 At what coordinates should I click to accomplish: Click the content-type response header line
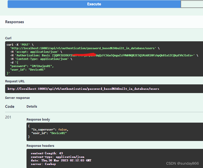tap(58, 157)
